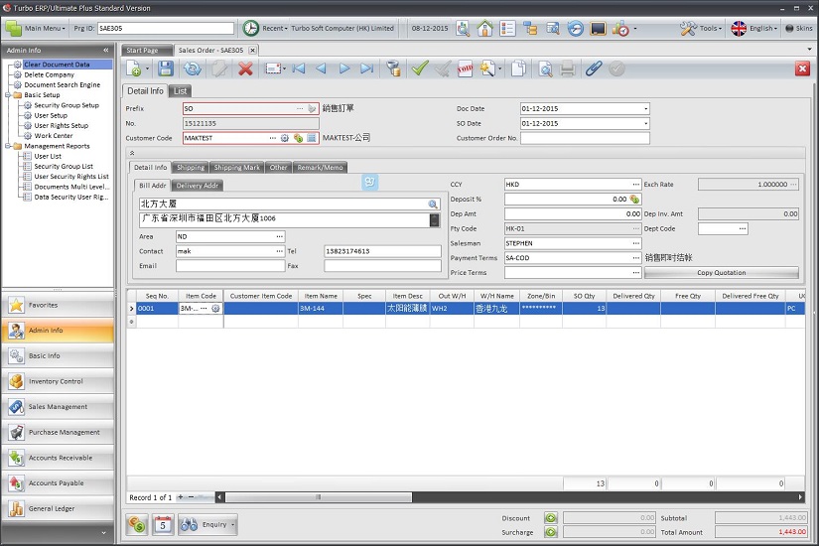
Task: Open Favorites in navigation pane
Action: tap(58, 305)
